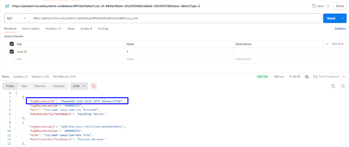Click the Query Params heading

point(14,36)
